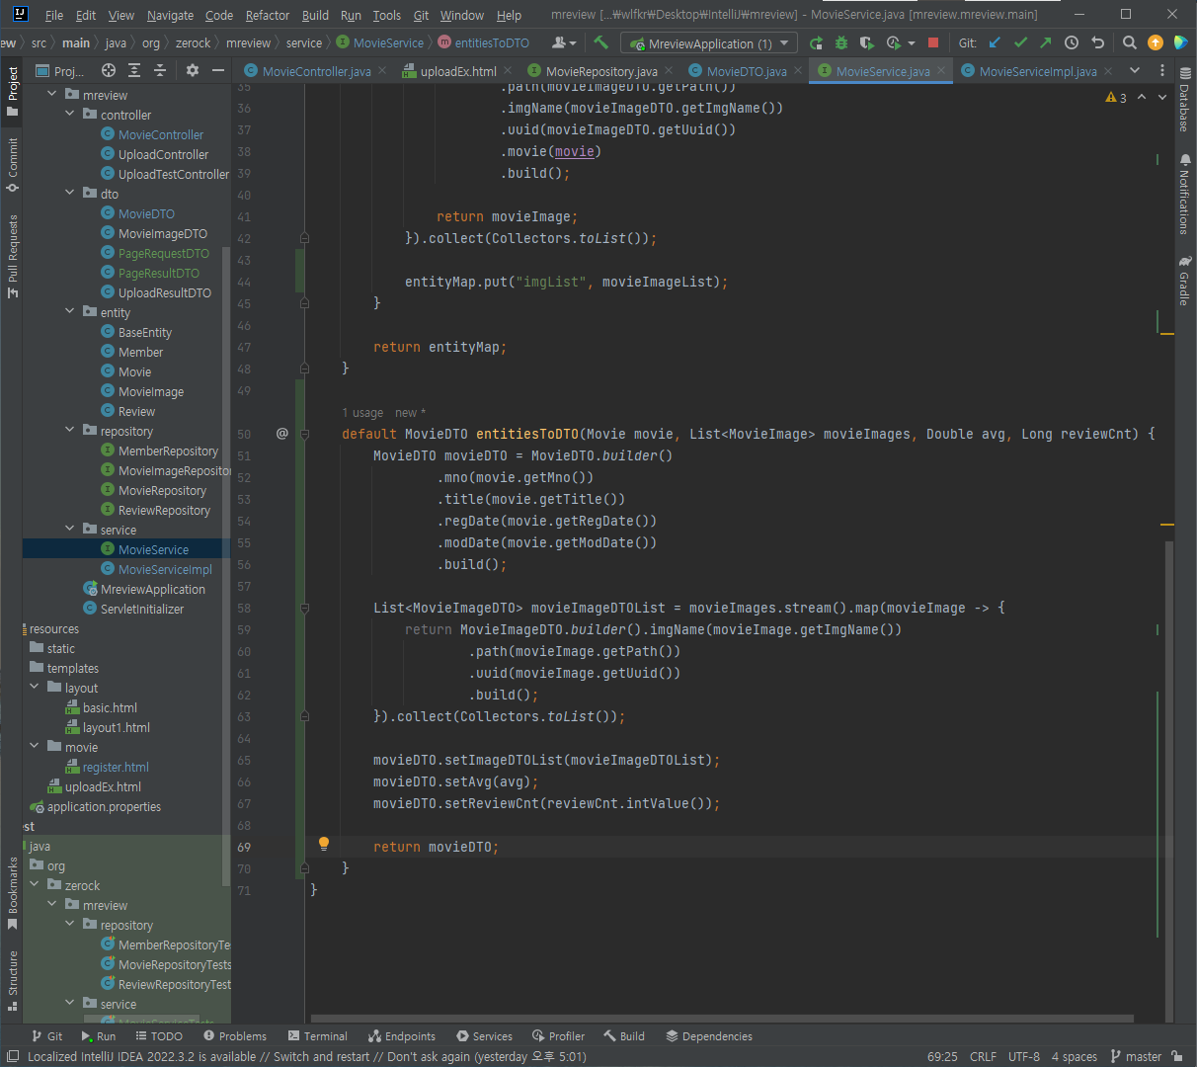Screen dimensions: 1197x1067
Task: Toggle the Project tool window stripe
Action: coord(12,91)
